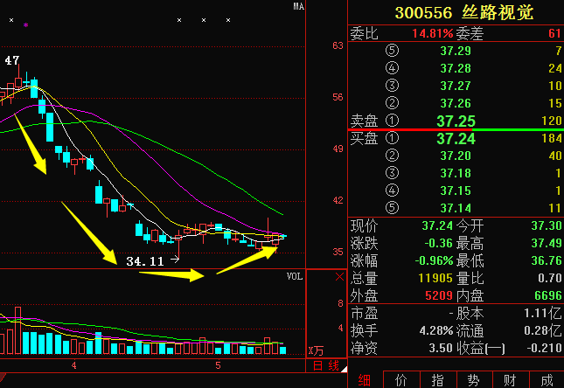Click the buy ① volume 184
Screen dimensions: 564x388
coord(552,138)
